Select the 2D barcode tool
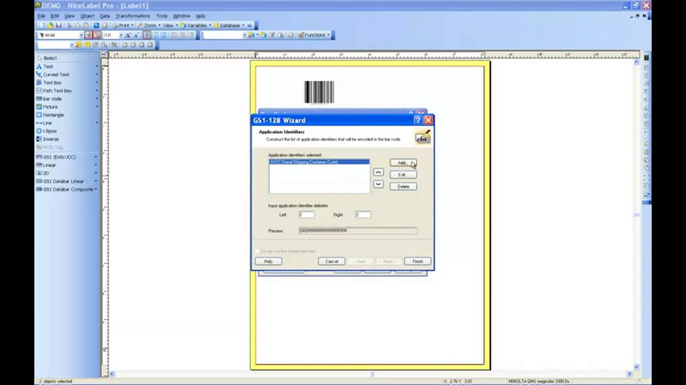Image resolution: width=686 pixels, height=385 pixels. (x=43, y=173)
